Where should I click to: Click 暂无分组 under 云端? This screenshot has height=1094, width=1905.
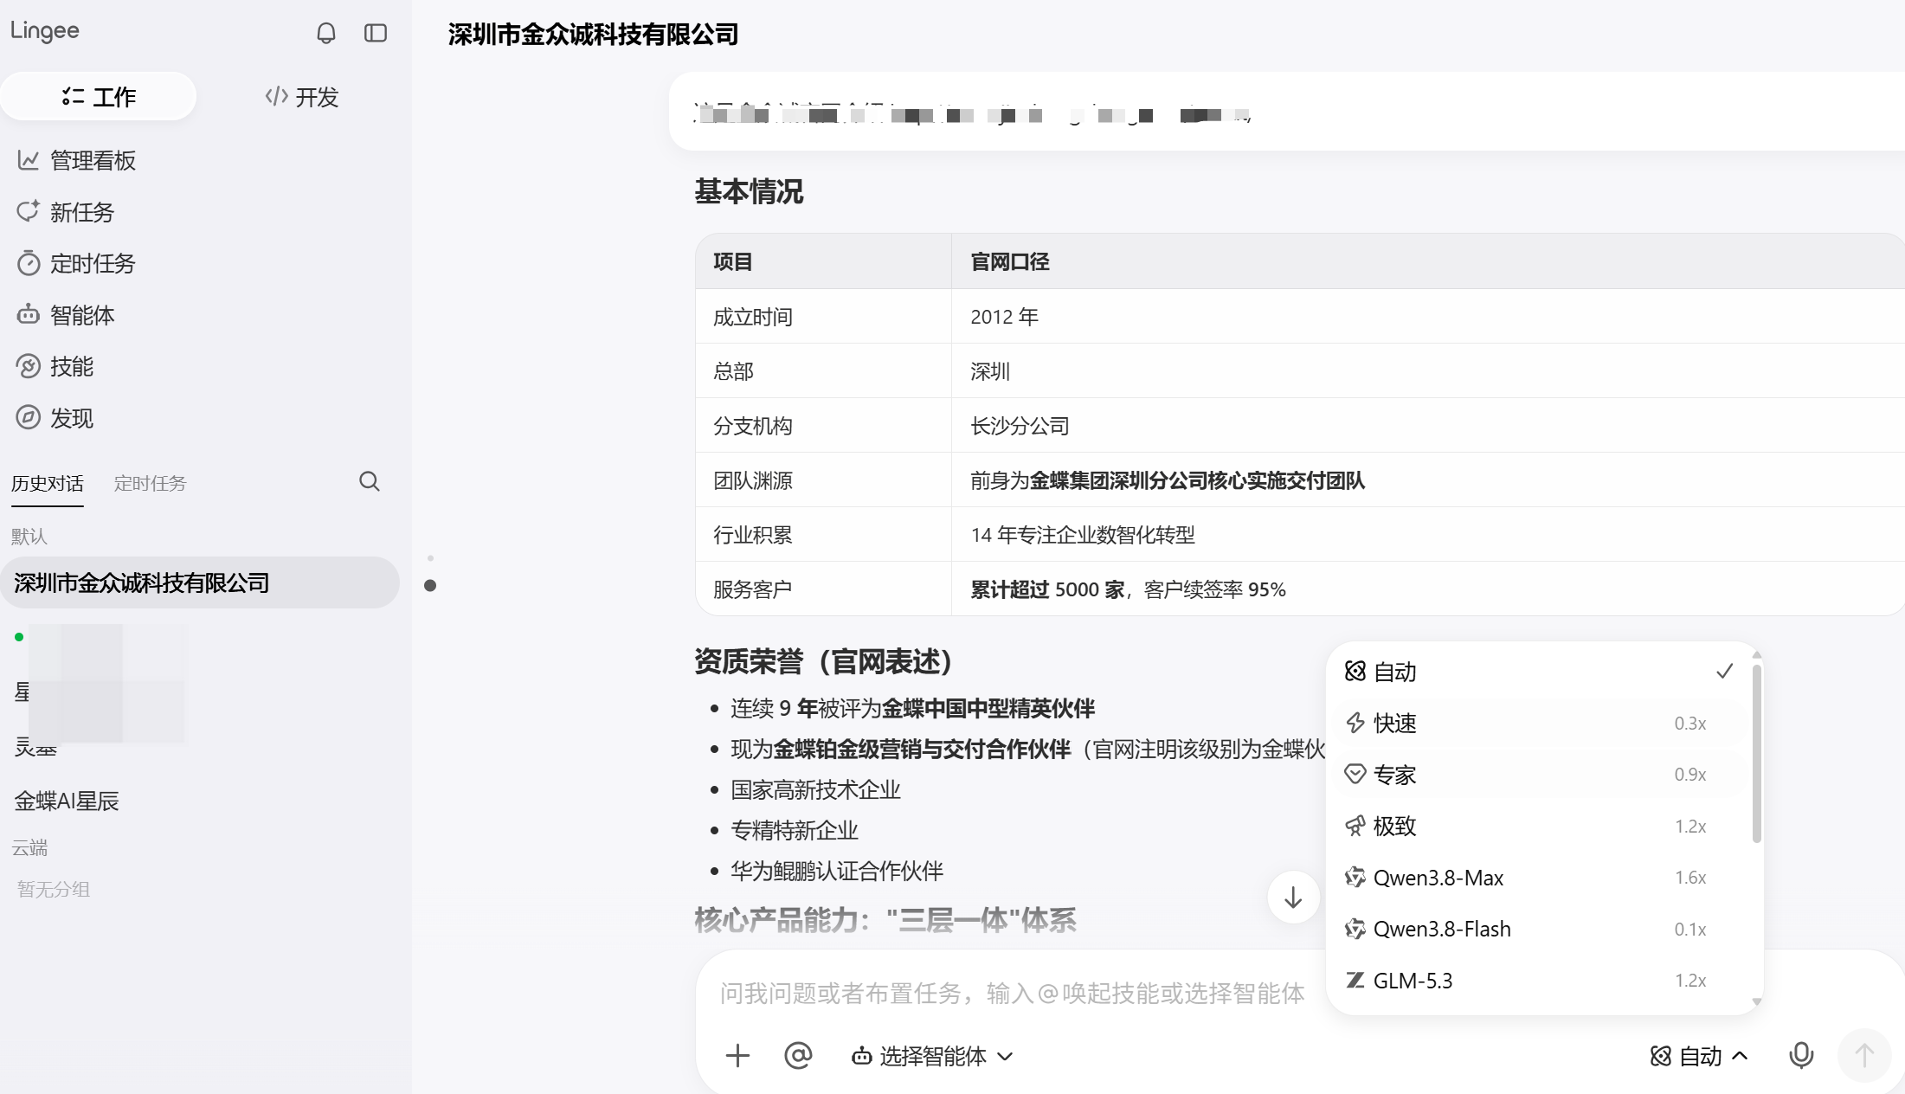(54, 889)
